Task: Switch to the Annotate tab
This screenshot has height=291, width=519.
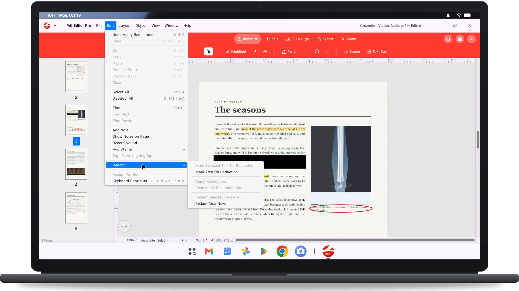Action: (248, 39)
